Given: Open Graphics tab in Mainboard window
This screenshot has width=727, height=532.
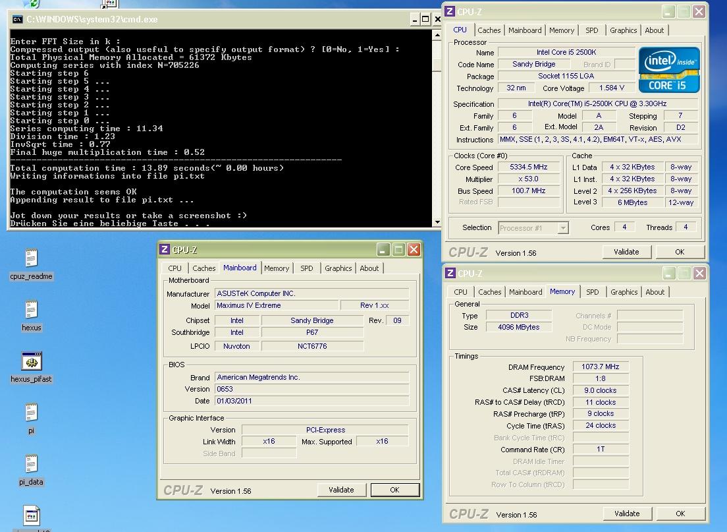Looking at the screenshot, I should click(338, 268).
